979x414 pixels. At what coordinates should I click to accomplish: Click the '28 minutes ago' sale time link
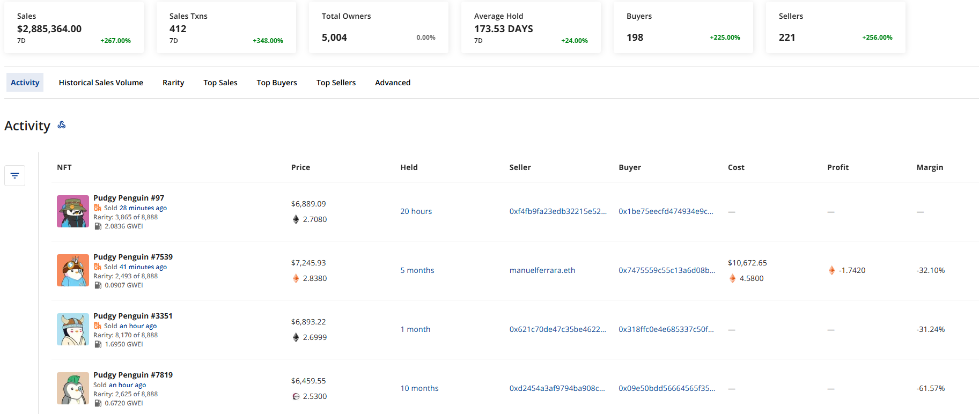click(x=143, y=208)
